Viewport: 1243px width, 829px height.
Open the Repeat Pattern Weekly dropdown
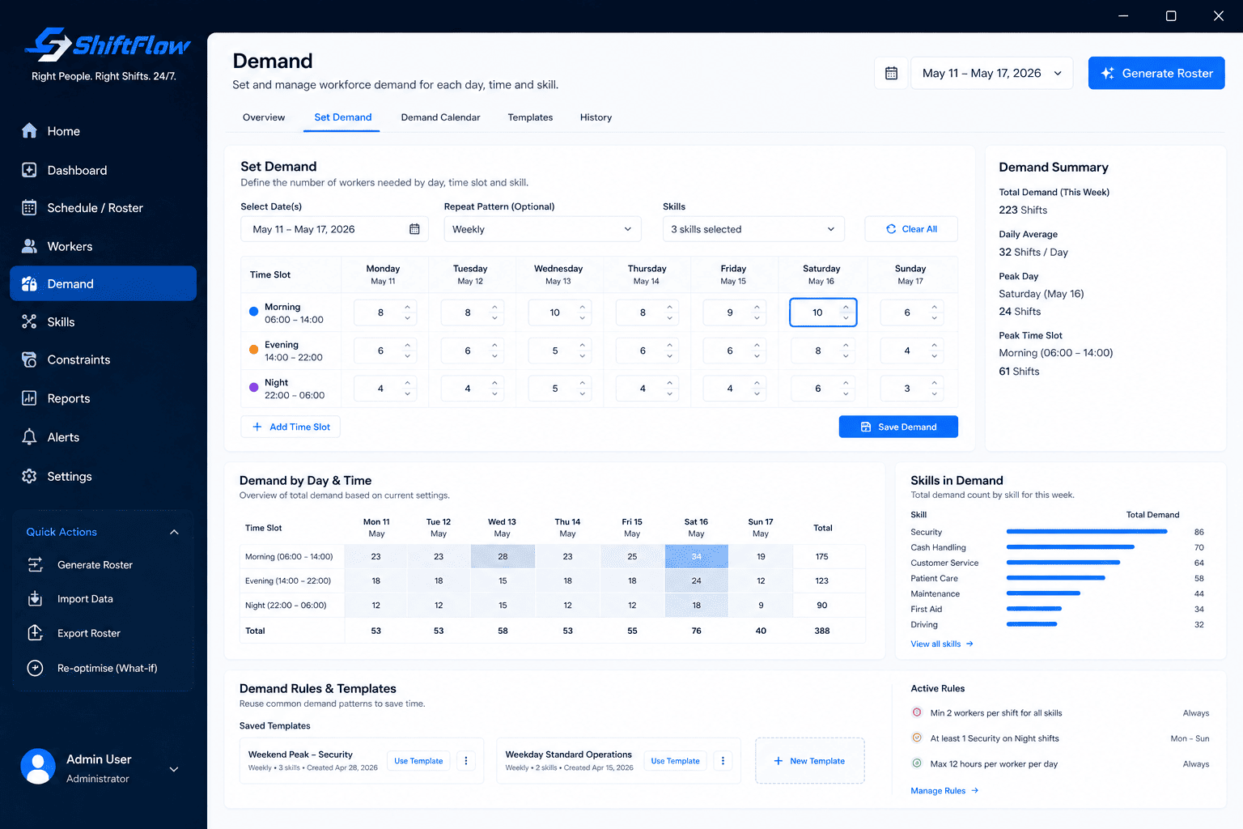click(x=542, y=229)
